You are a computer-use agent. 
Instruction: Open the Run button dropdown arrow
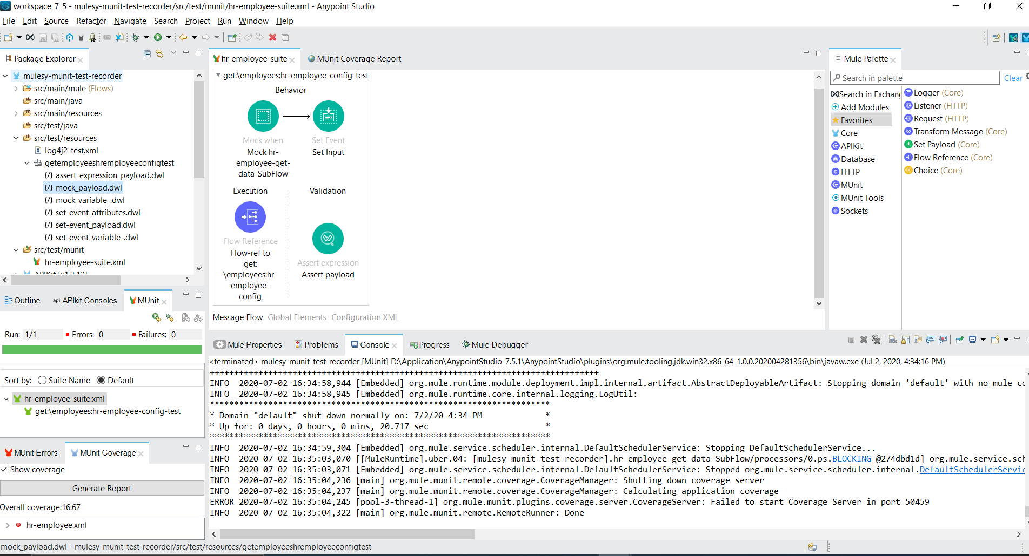tap(169, 37)
